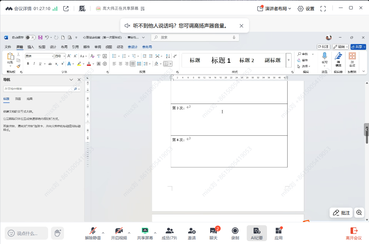The height and width of the screenshot is (244, 369).
Task: Apply a bulleted list
Action: [x=114, y=56]
